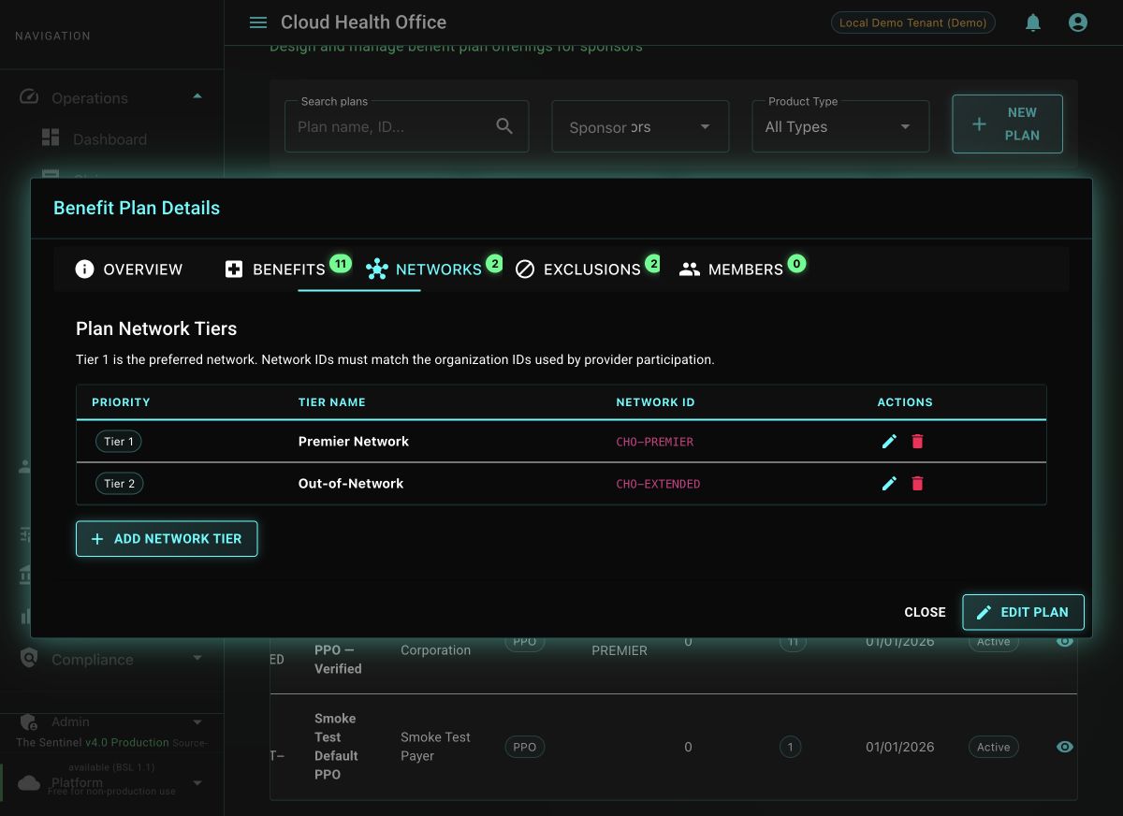Open the Sponsors dropdown filter
This screenshot has width=1123, height=816.
point(640,126)
